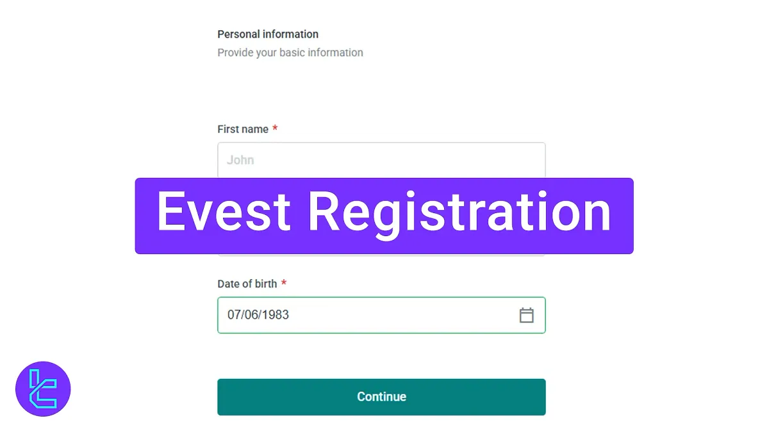
Task: Click the Personal information heading
Action: point(268,34)
